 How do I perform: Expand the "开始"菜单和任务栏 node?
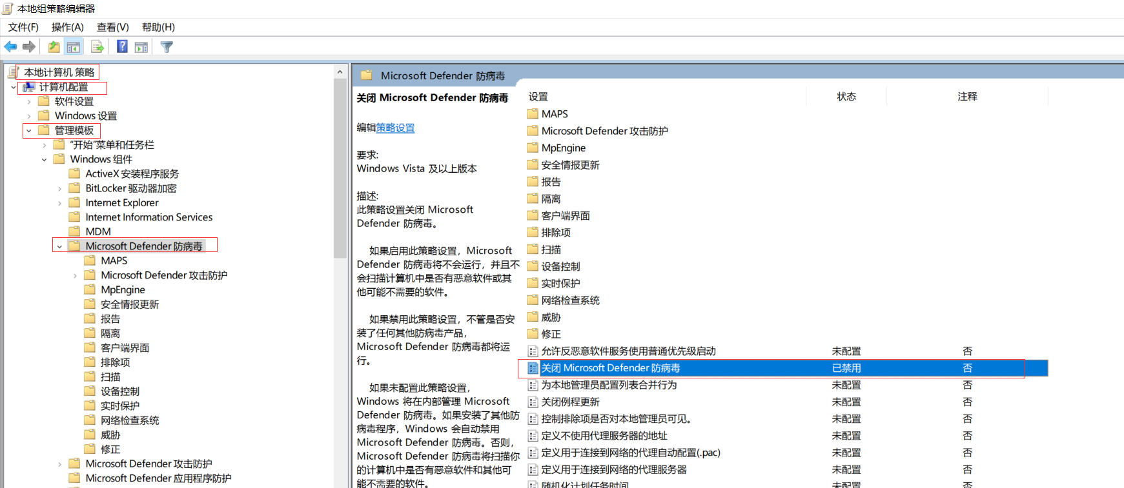click(45, 145)
